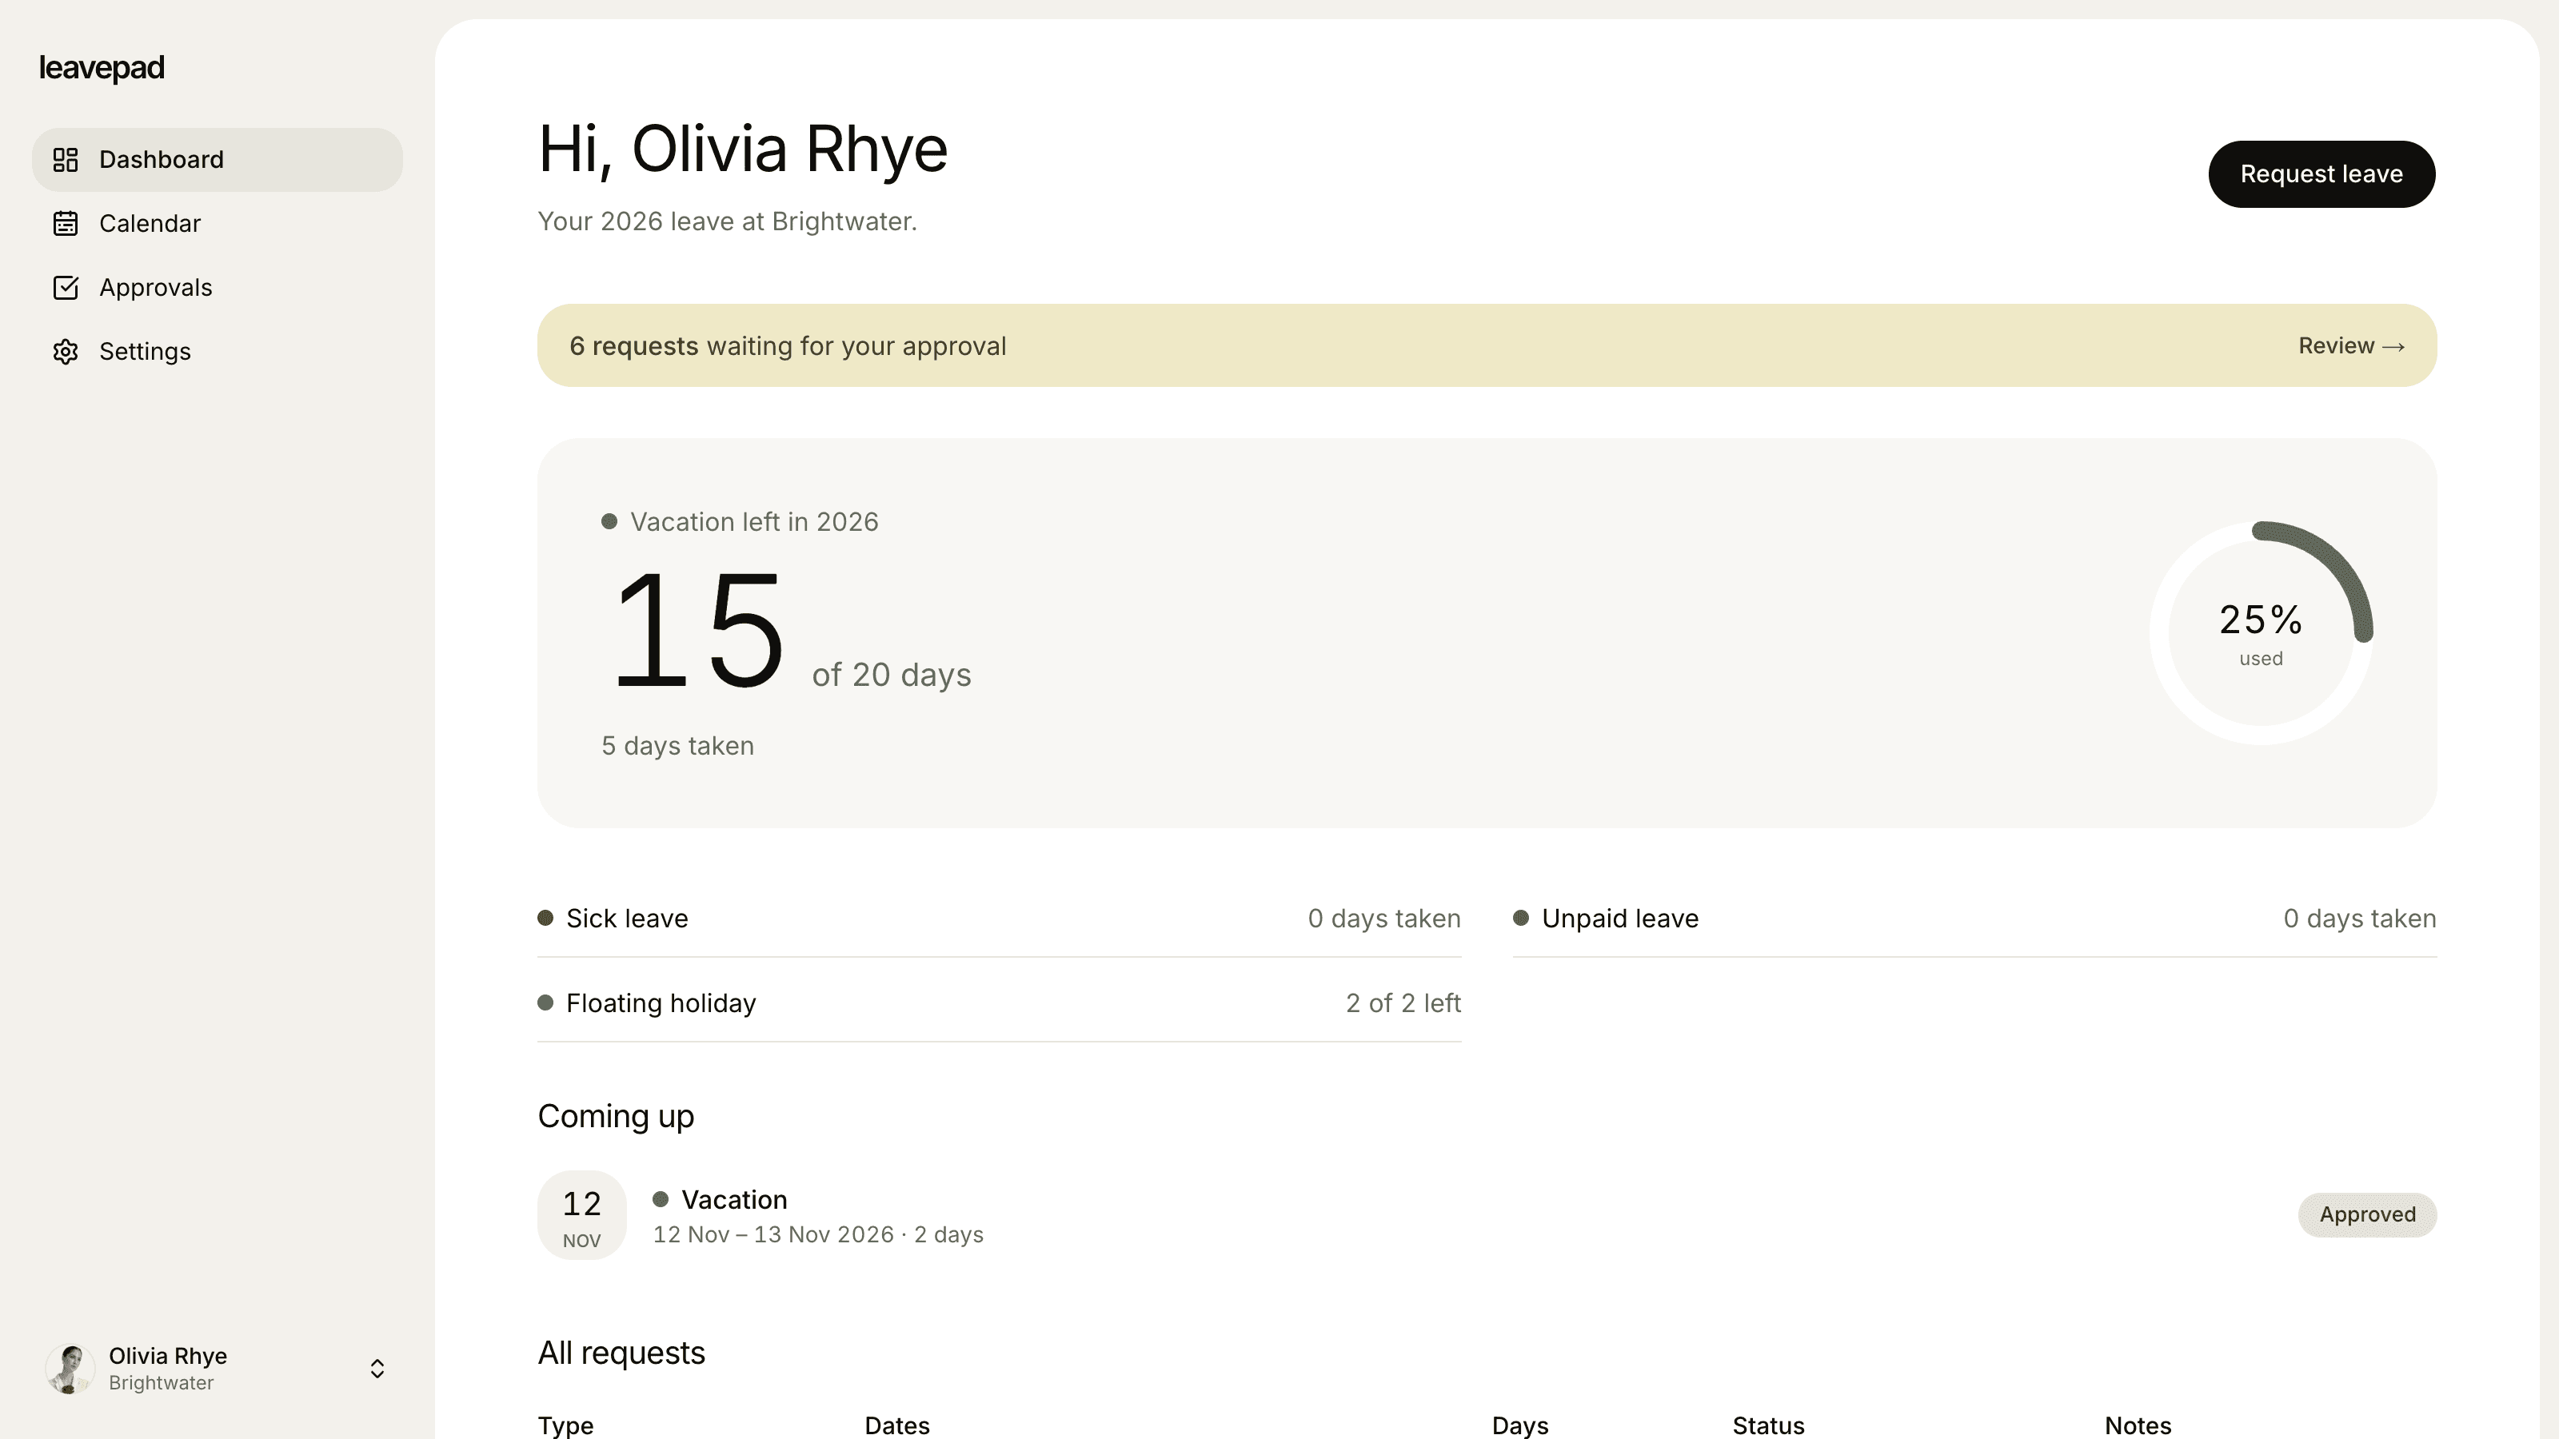
Task: Click the 12 Nov – 13 Nov 2026 dates
Action: [772, 1234]
